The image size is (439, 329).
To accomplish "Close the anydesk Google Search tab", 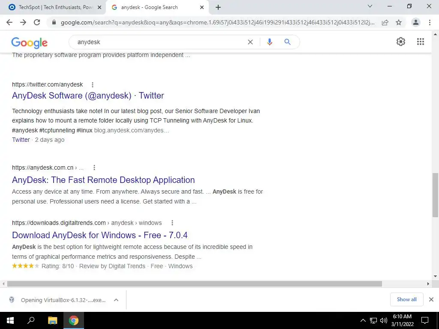I will tap(202, 7).
